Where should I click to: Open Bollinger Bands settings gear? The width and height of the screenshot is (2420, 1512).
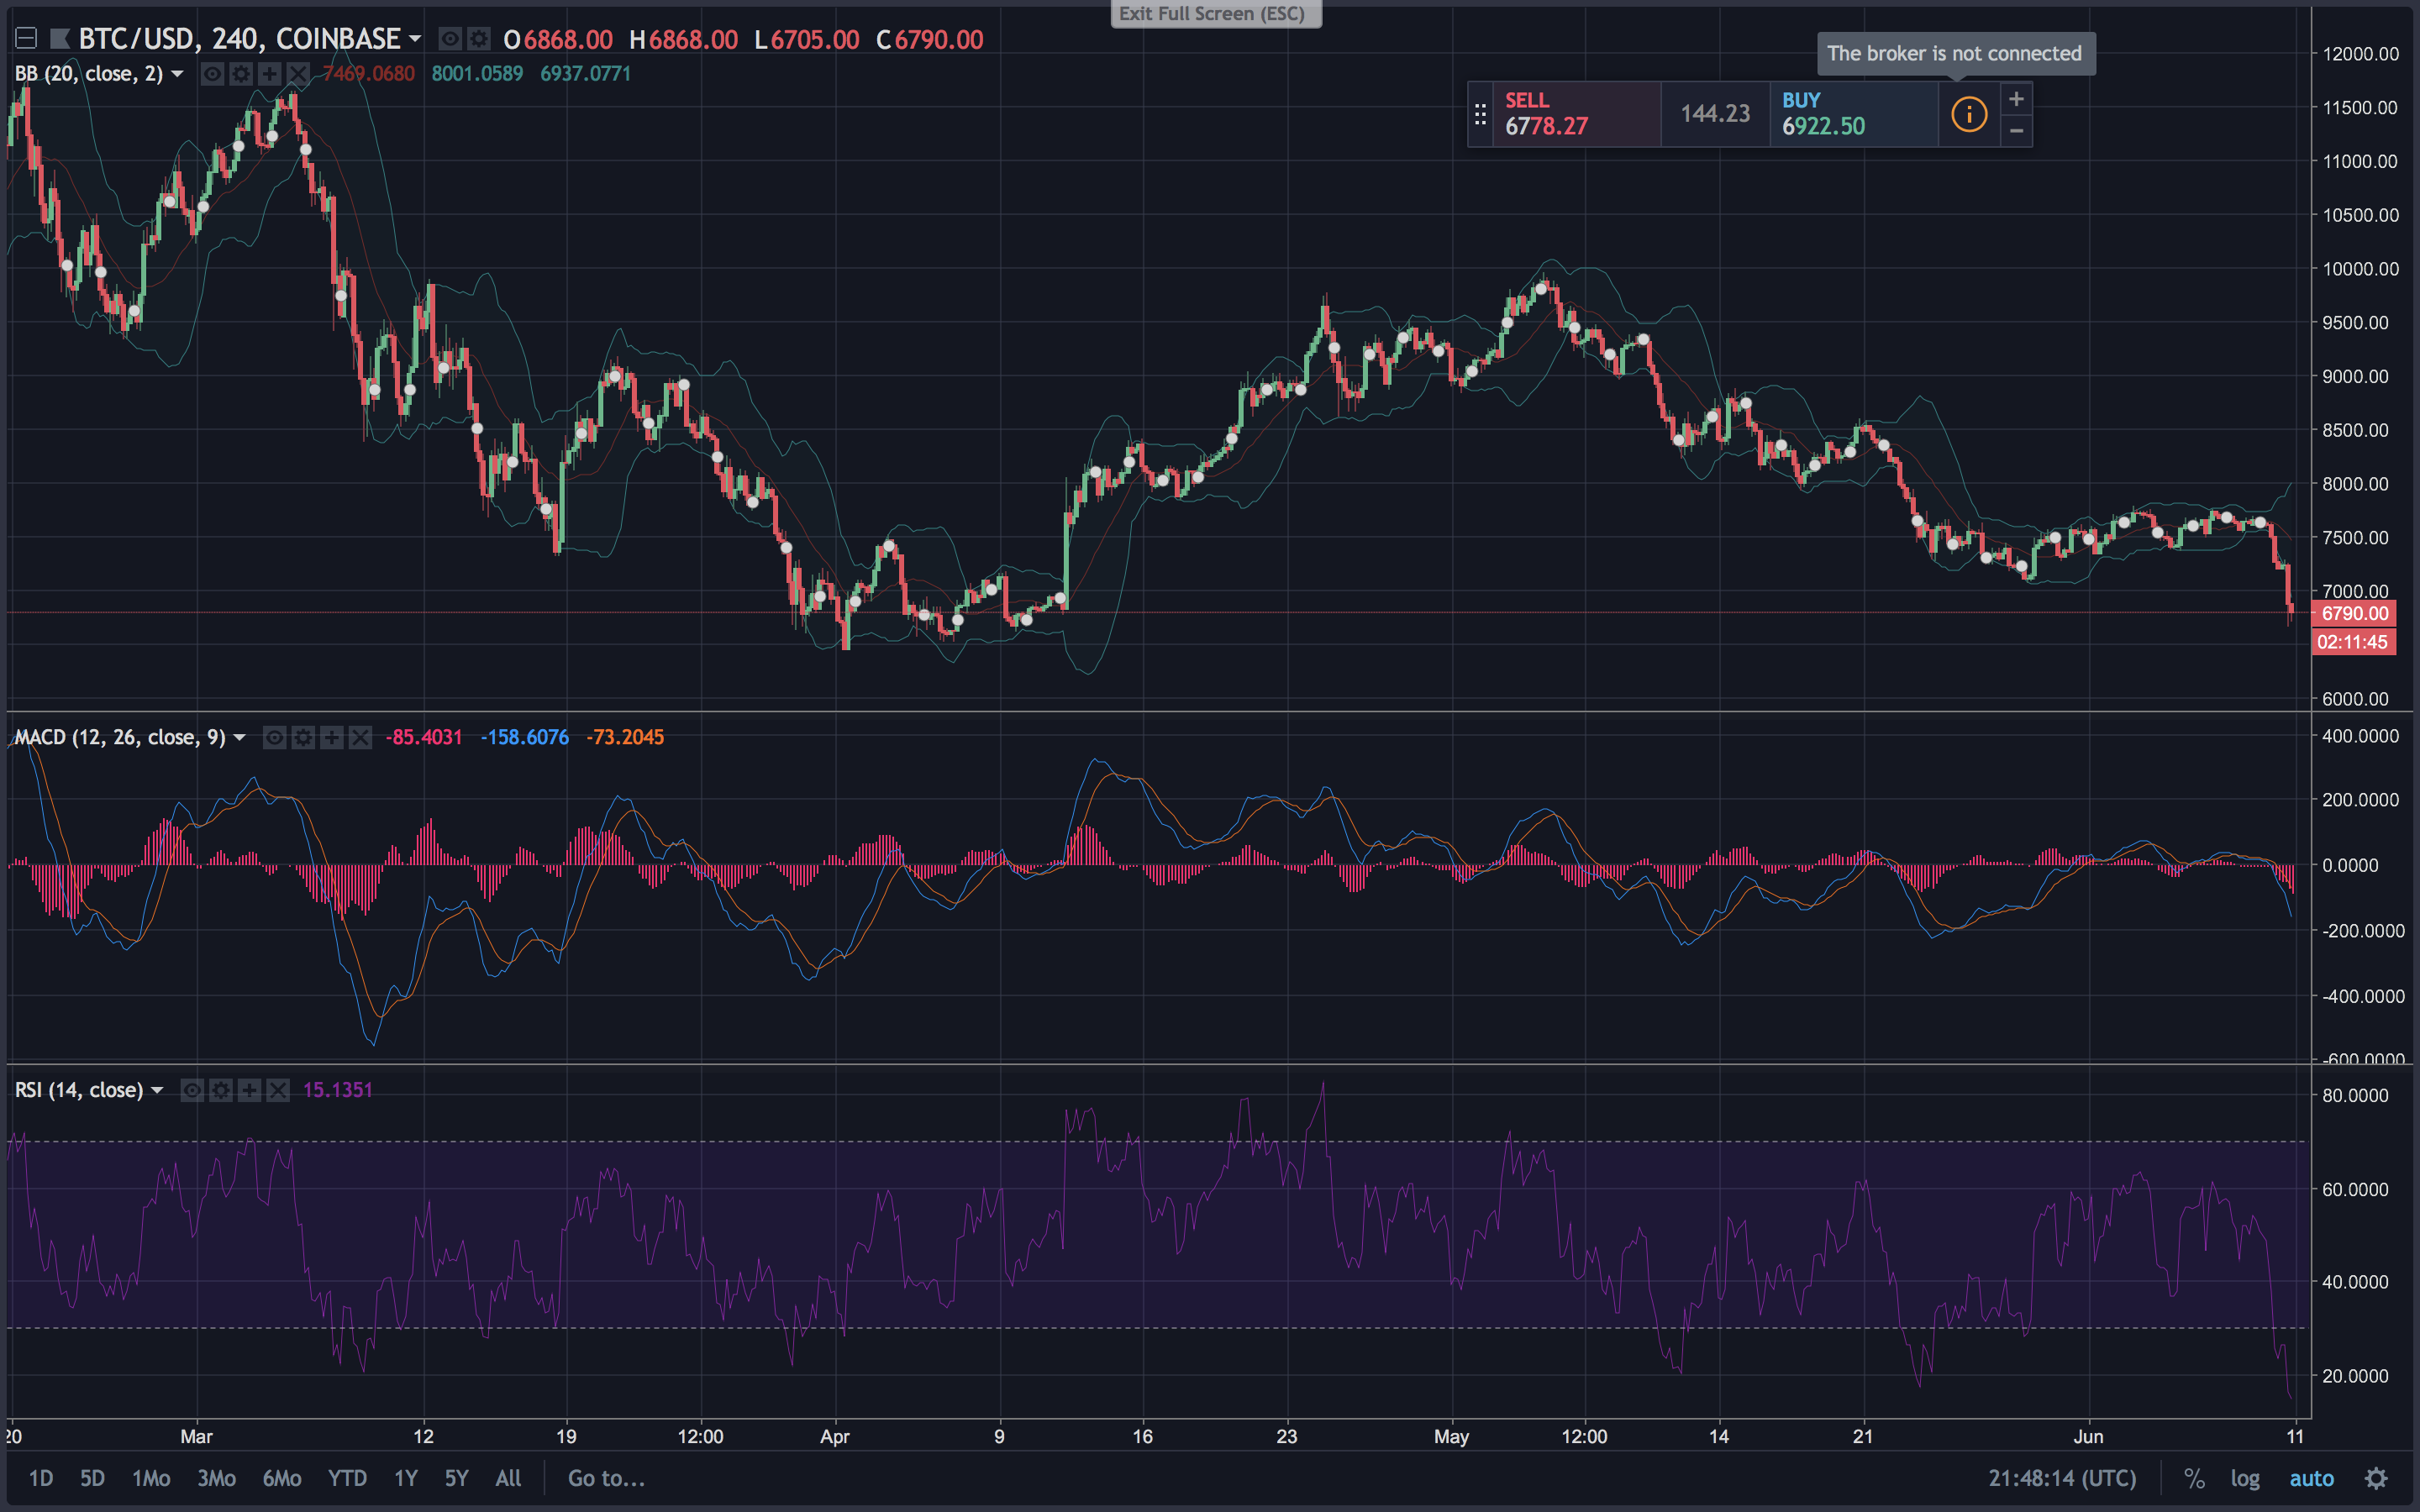pyautogui.click(x=241, y=73)
